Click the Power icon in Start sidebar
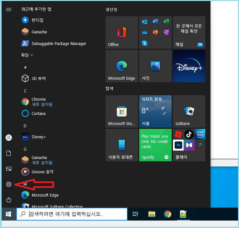 (x=9, y=200)
